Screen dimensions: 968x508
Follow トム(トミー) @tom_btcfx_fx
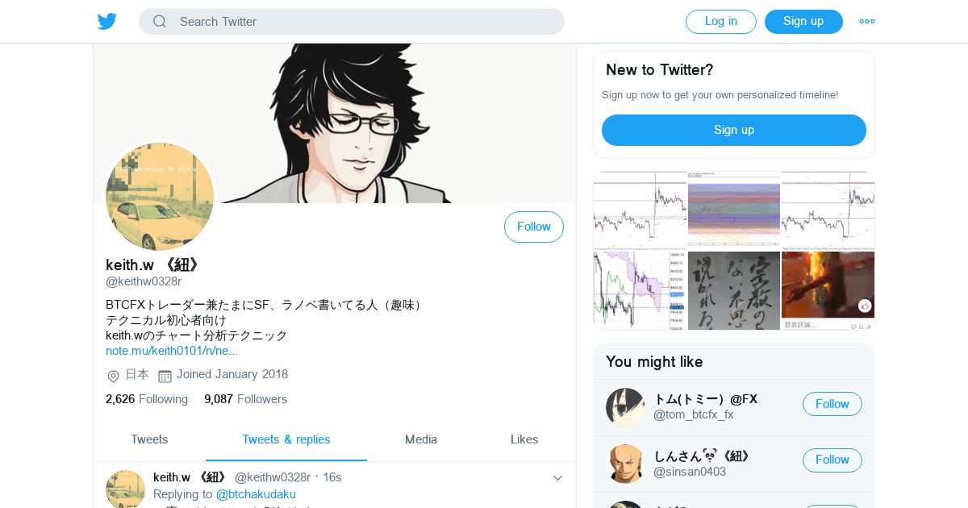pyautogui.click(x=832, y=404)
